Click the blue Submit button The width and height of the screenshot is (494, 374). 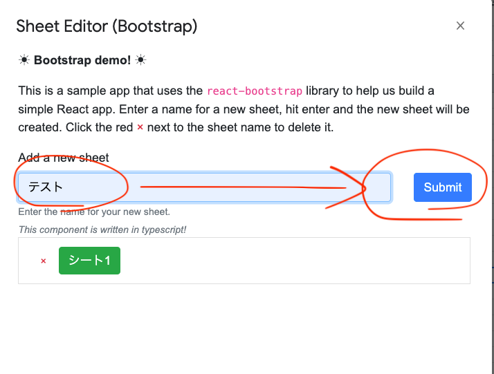pyautogui.click(x=443, y=187)
